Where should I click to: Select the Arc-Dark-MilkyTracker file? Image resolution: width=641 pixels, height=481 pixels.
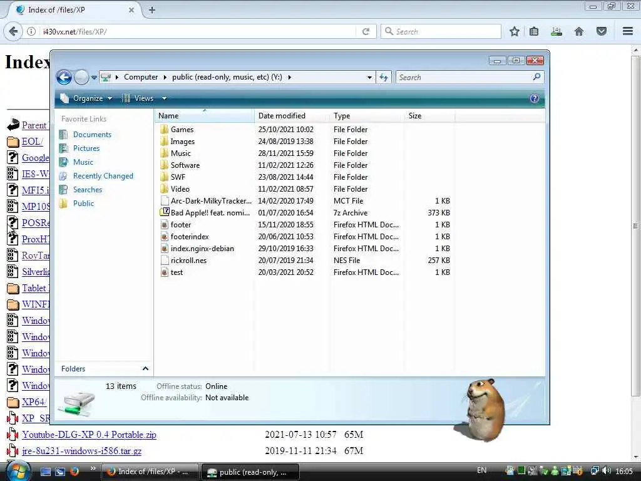(x=211, y=201)
